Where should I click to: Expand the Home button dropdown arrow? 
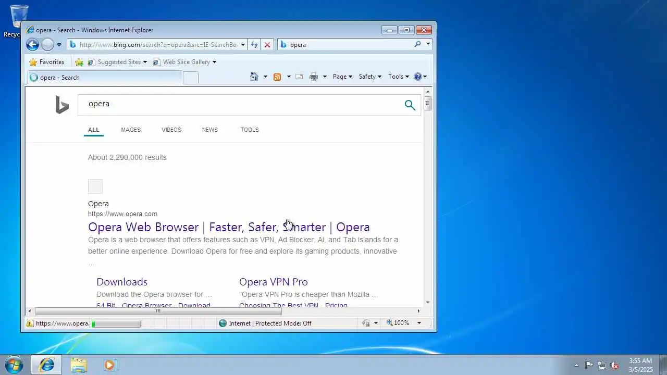265,77
